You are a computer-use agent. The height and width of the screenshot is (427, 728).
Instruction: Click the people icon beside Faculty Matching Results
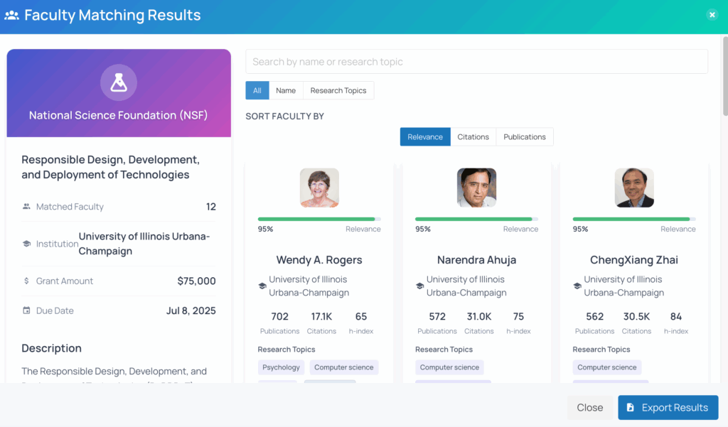11,15
